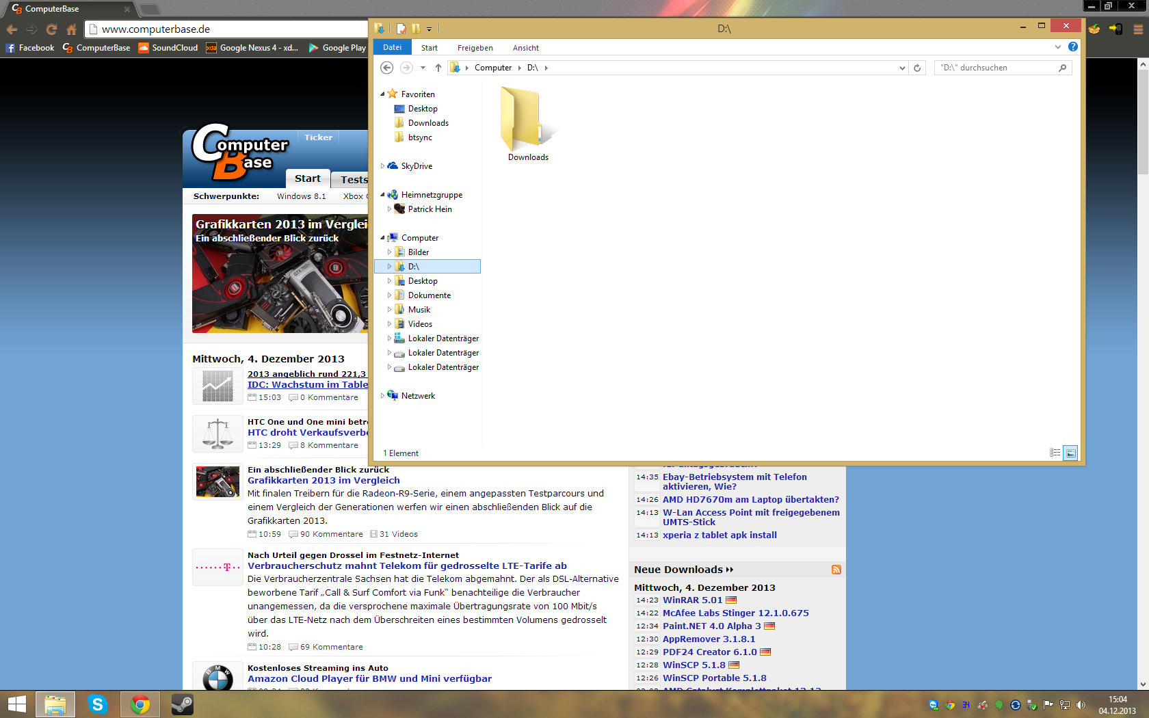This screenshot has height=718, width=1149.
Task: Open the quick access toolbar customize dropdown
Action: [x=429, y=29]
